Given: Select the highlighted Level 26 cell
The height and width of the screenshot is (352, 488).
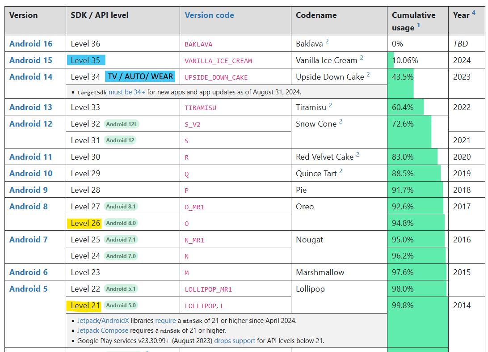Looking at the screenshot, I should pyautogui.click(x=84, y=223).
